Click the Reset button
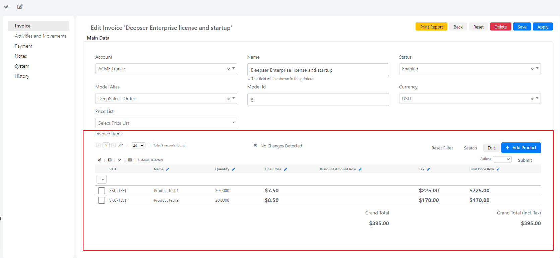This screenshot has height=258, width=560. (x=479, y=27)
